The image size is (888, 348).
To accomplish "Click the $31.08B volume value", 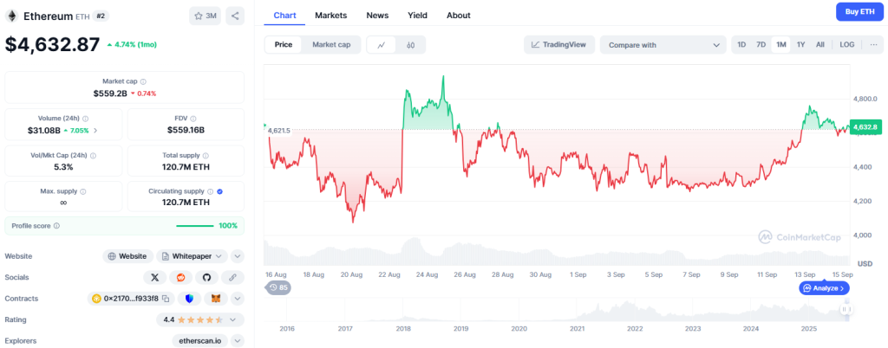I will [43, 130].
